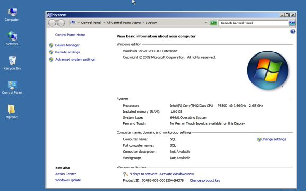Select All Control Panel Items breadcrumb
Viewport: 306px width, 191px height.
tap(123, 23)
